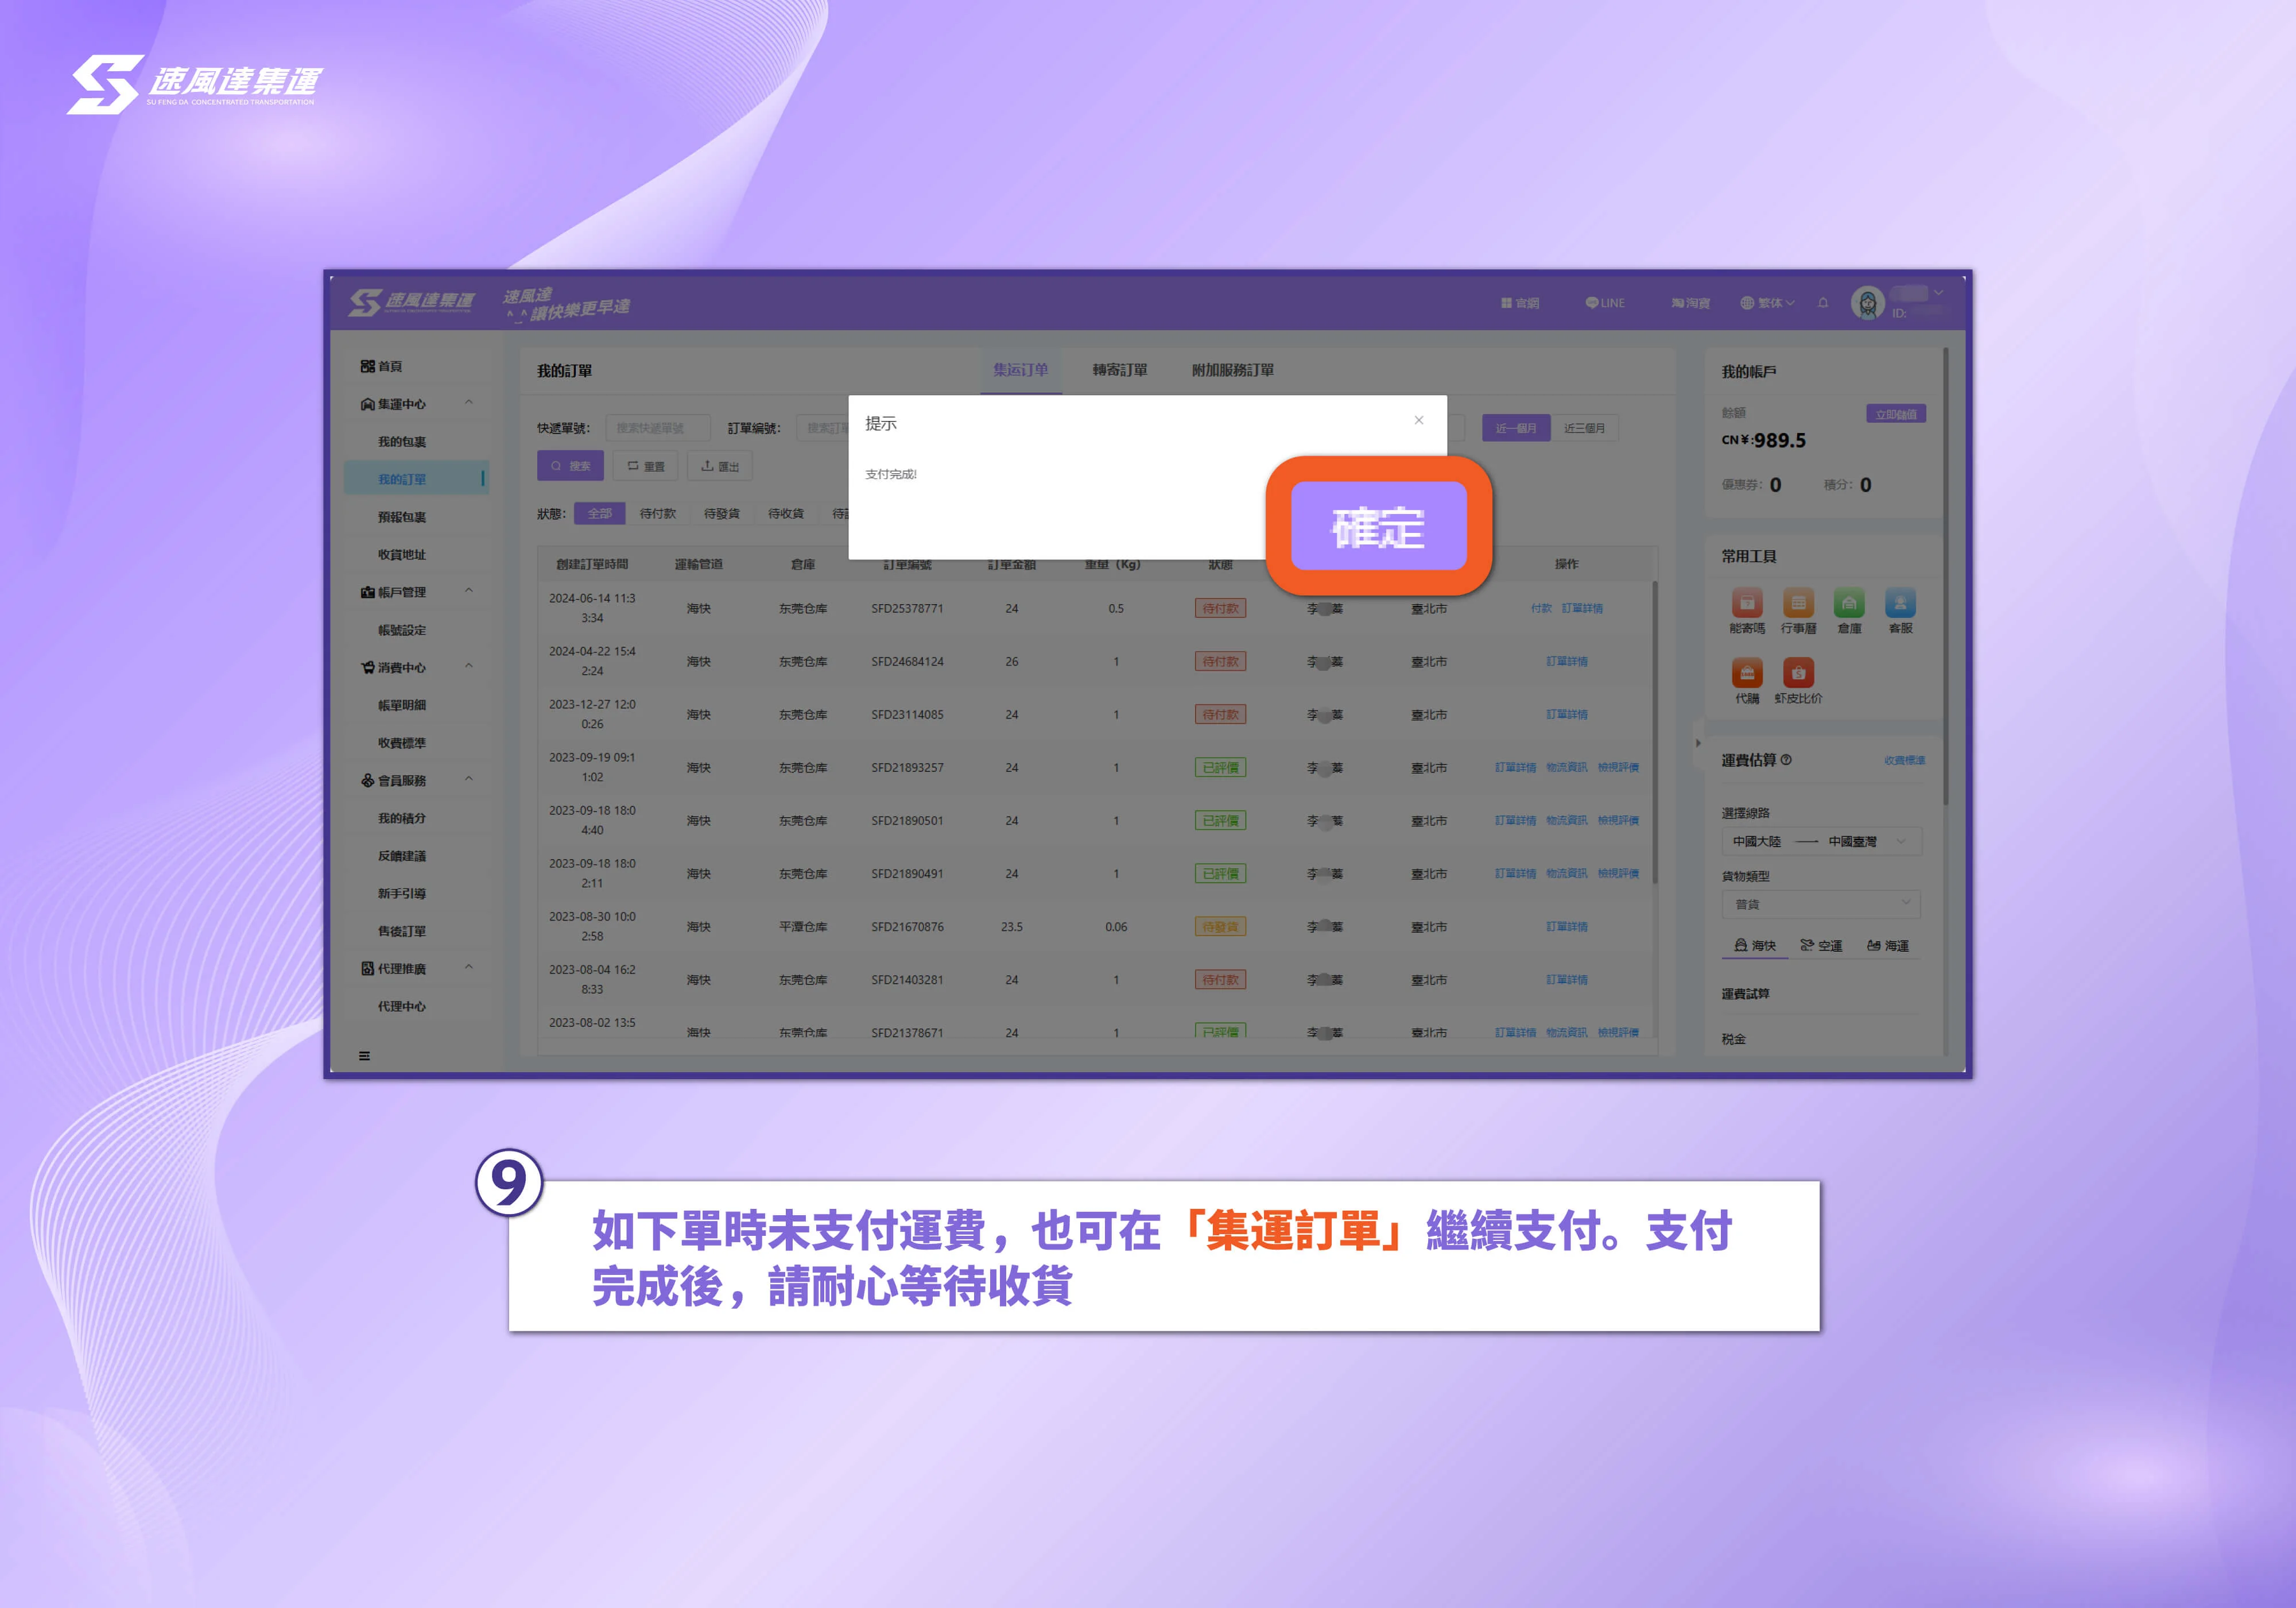Click the 重置 reset button

click(646, 466)
